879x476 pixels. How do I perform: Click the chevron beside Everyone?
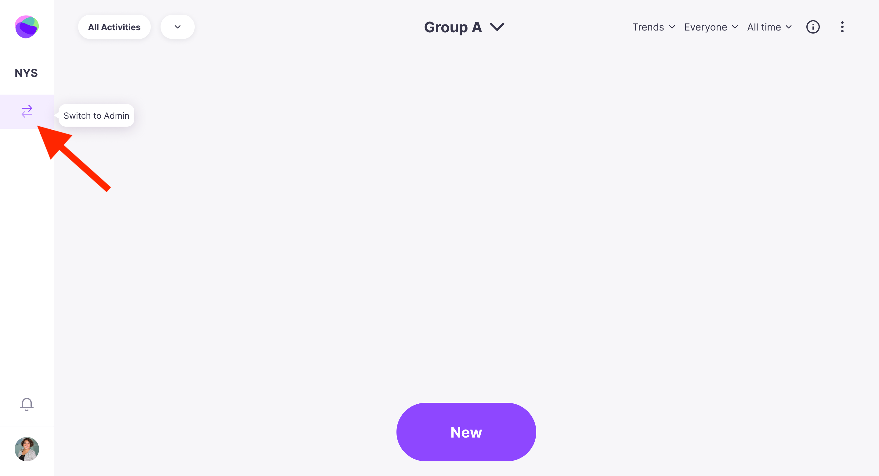[x=735, y=27]
